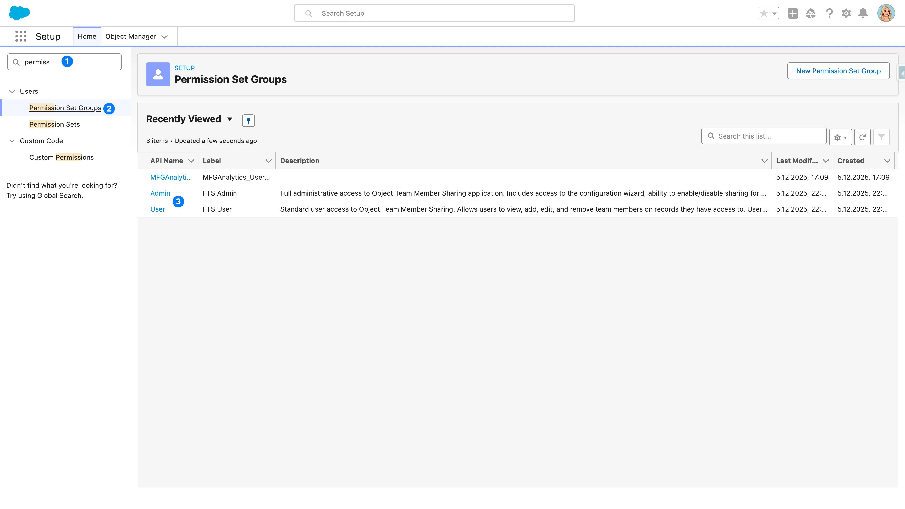Pin the Recently Viewed list view

pos(249,120)
